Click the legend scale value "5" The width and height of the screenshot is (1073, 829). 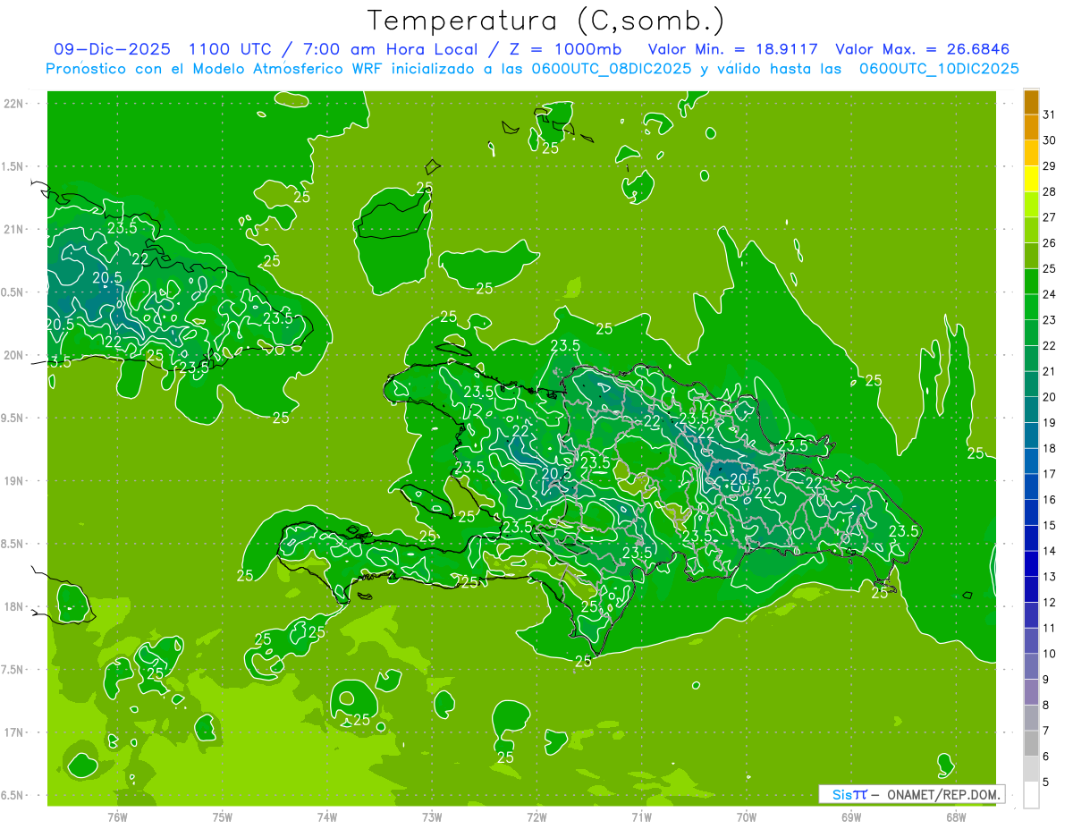pyautogui.click(x=1046, y=782)
